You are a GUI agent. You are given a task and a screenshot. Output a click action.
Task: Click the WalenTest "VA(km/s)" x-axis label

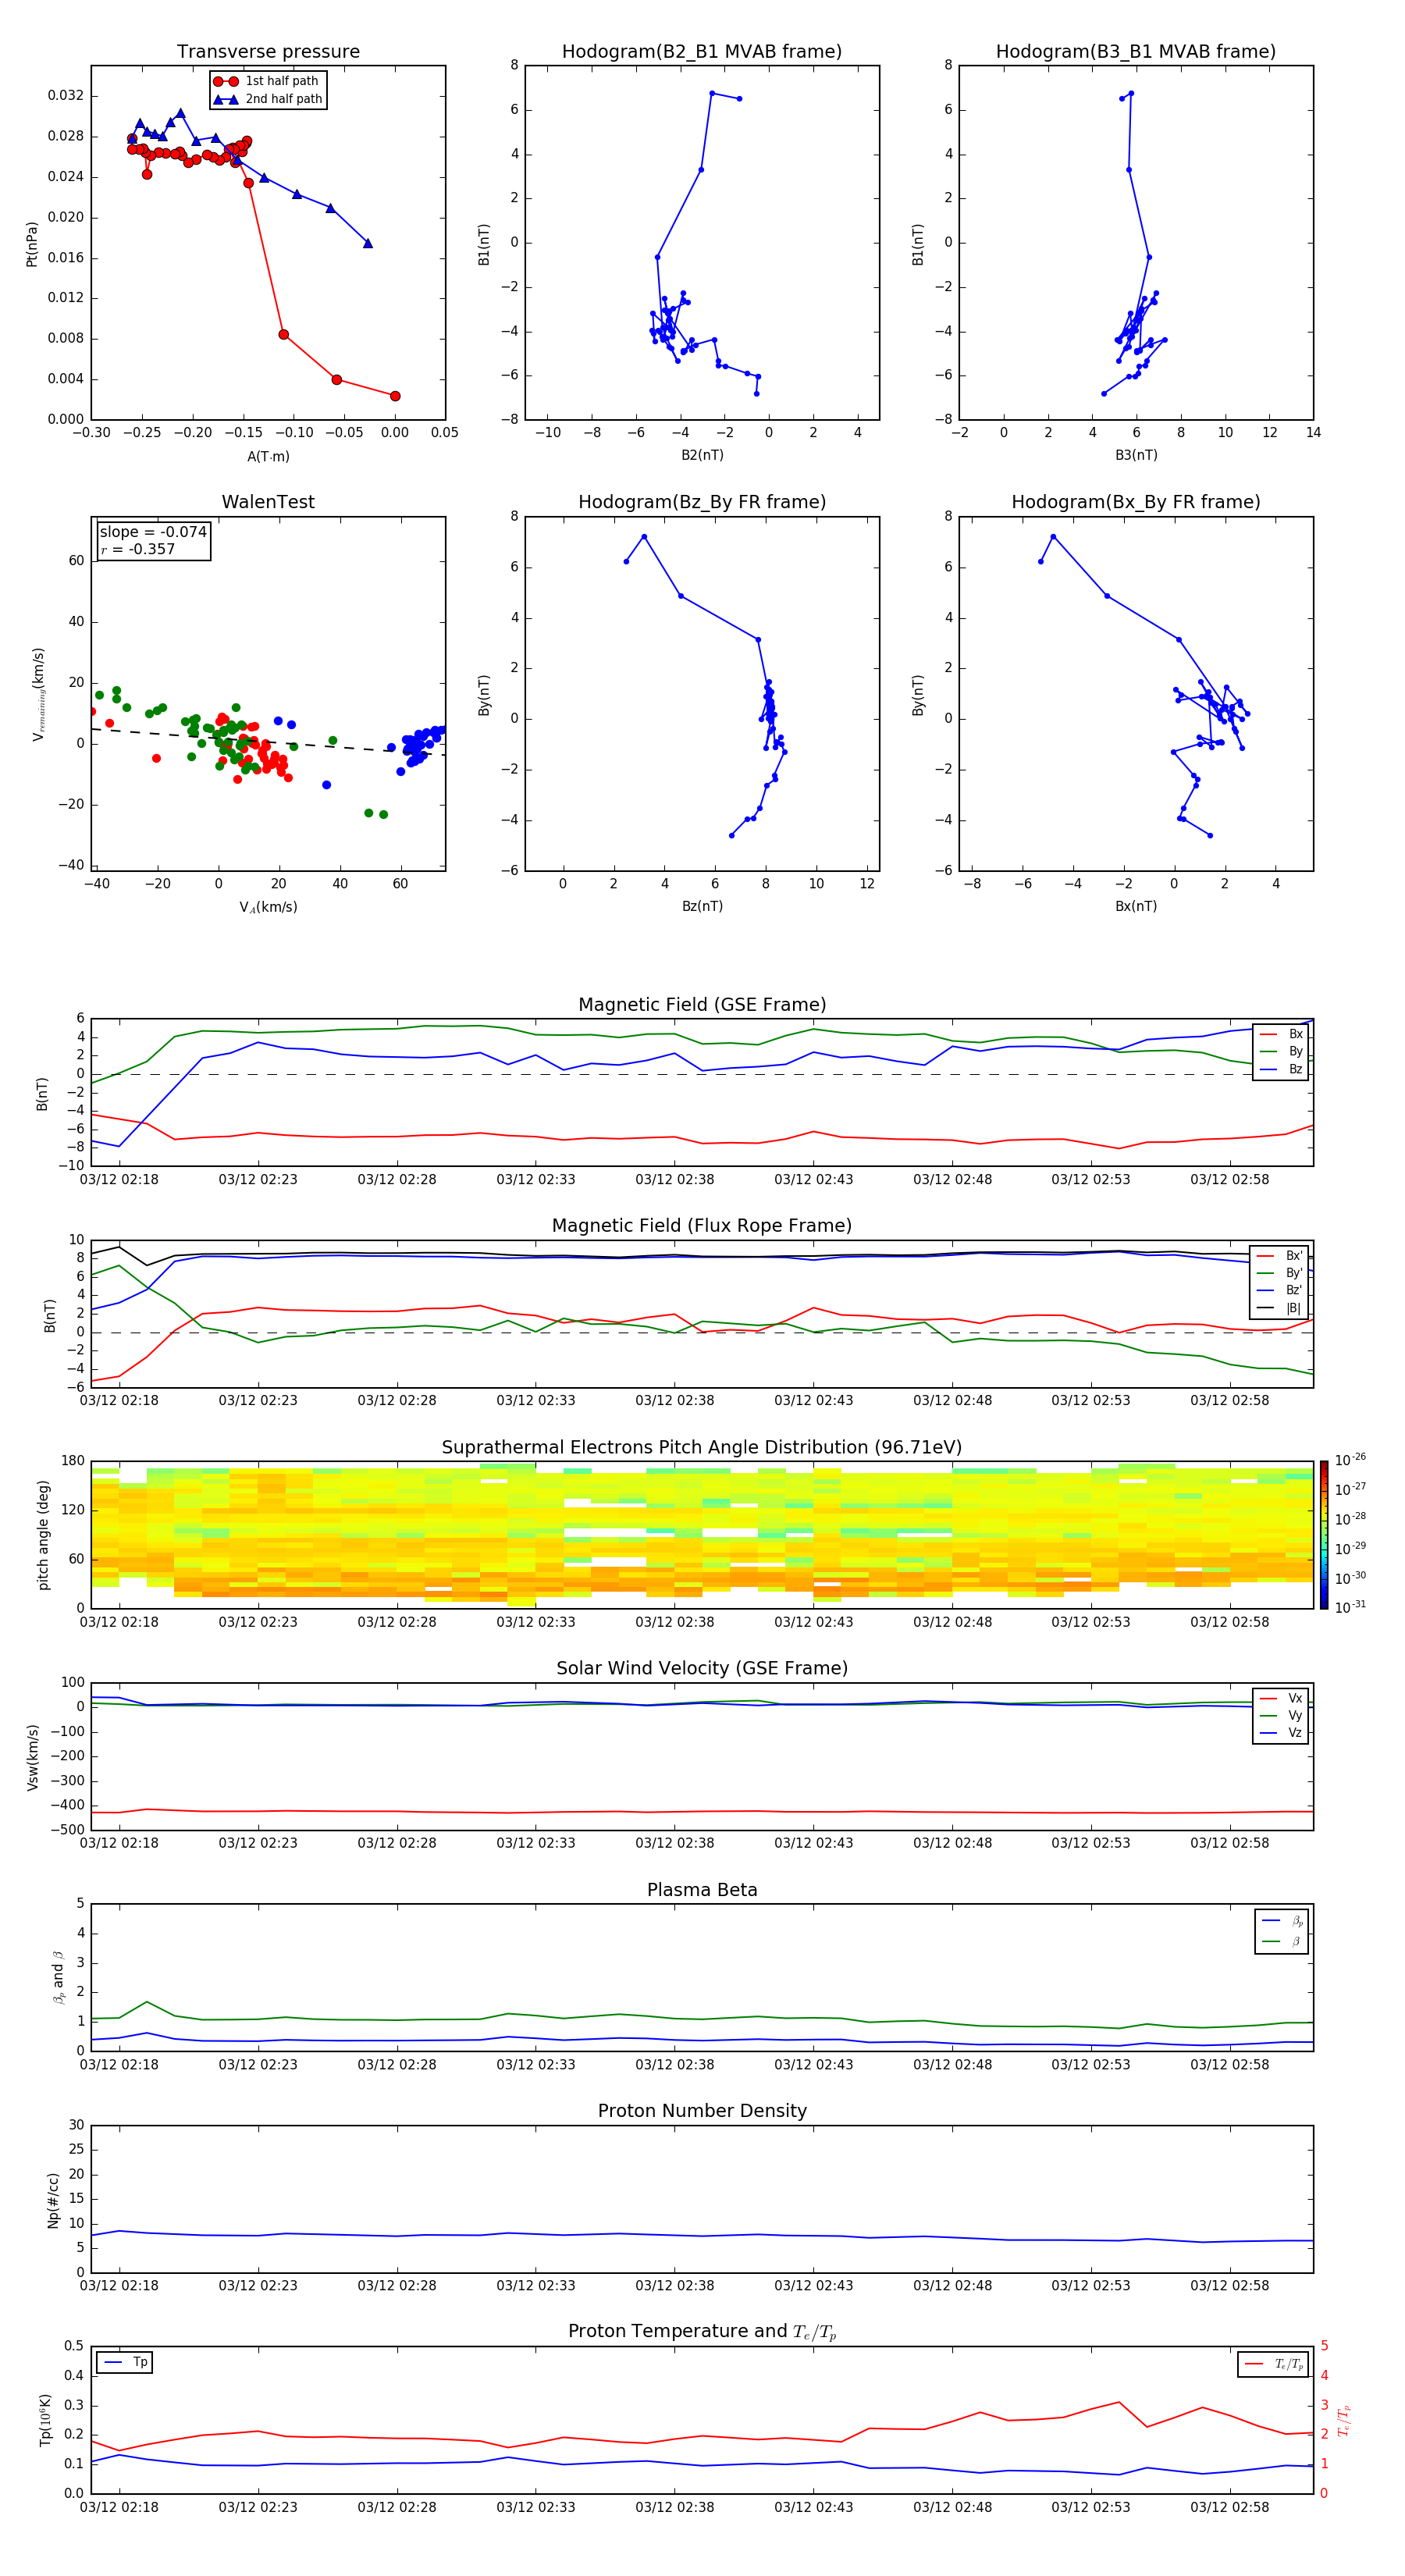click(x=268, y=908)
